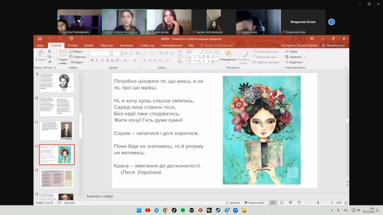Insert text box from the shapes gallery

tap(190, 52)
